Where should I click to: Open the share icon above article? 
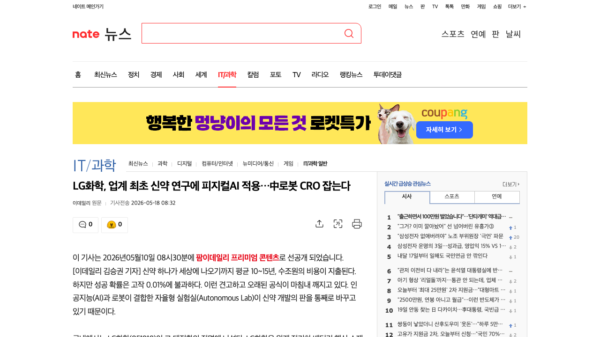(319, 224)
